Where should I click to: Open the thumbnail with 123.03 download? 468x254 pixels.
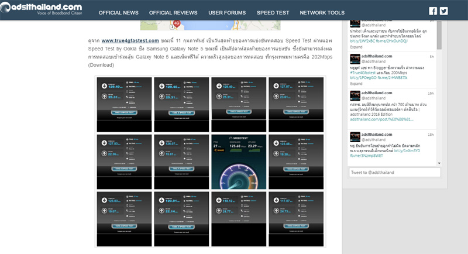click(124, 219)
